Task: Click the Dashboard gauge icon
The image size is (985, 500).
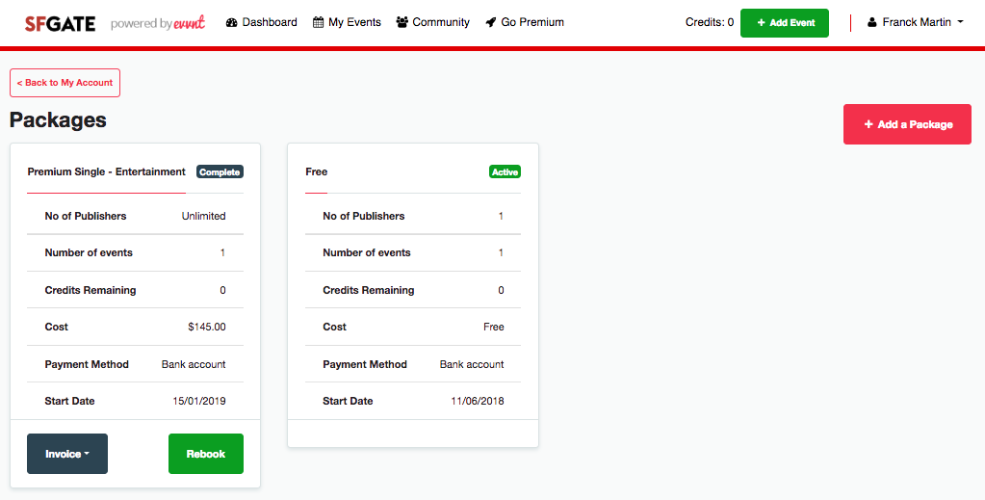Action: [232, 23]
